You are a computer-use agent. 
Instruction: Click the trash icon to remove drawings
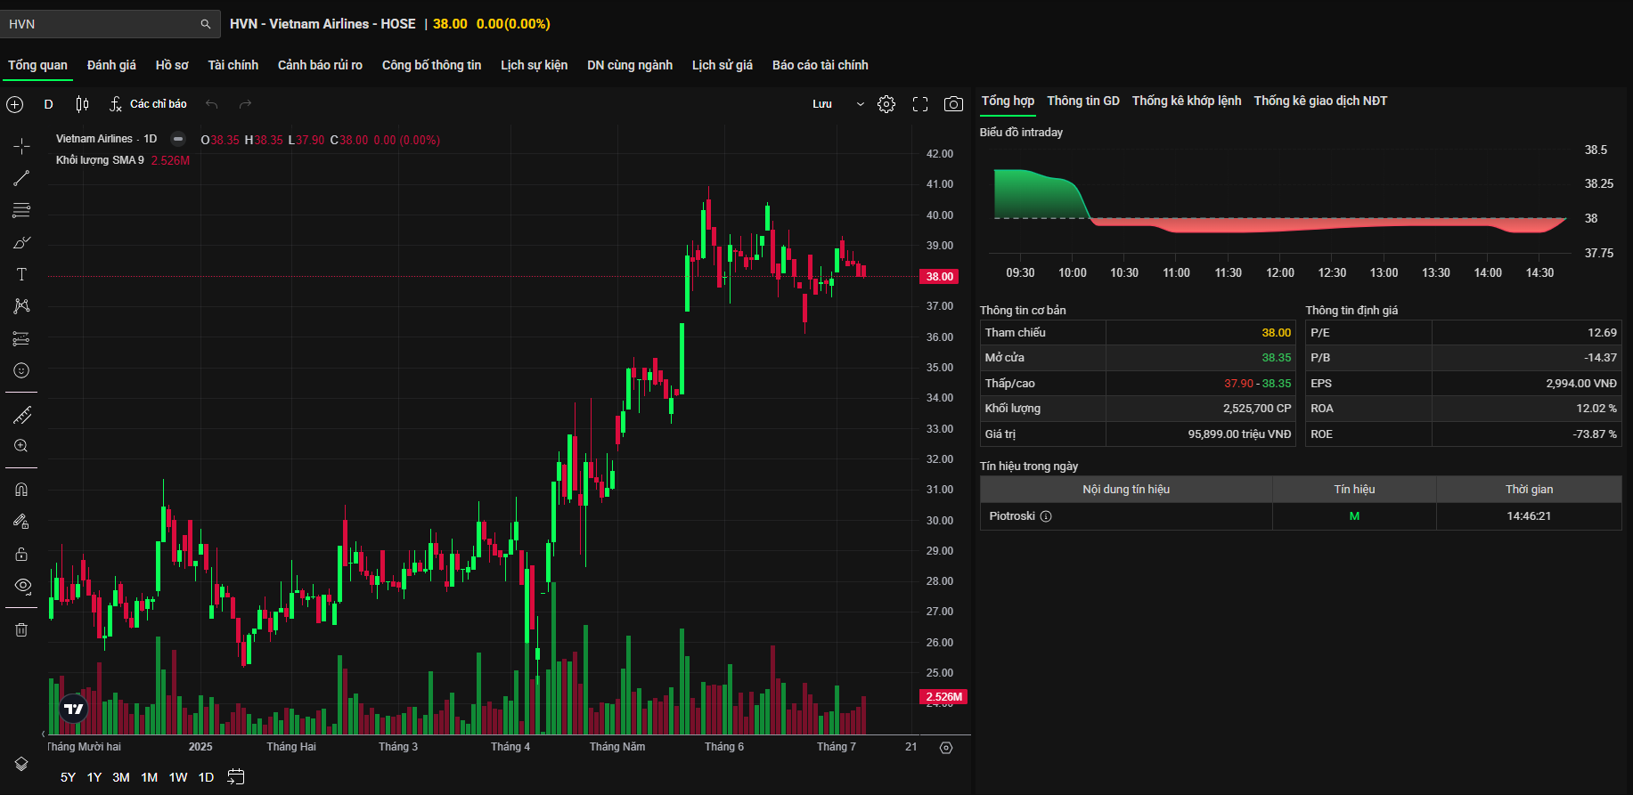click(x=21, y=629)
